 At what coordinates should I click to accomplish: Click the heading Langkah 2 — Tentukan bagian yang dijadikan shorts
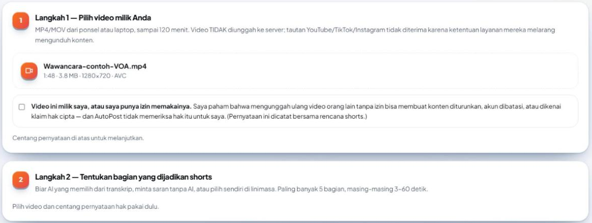pos(124,177)
